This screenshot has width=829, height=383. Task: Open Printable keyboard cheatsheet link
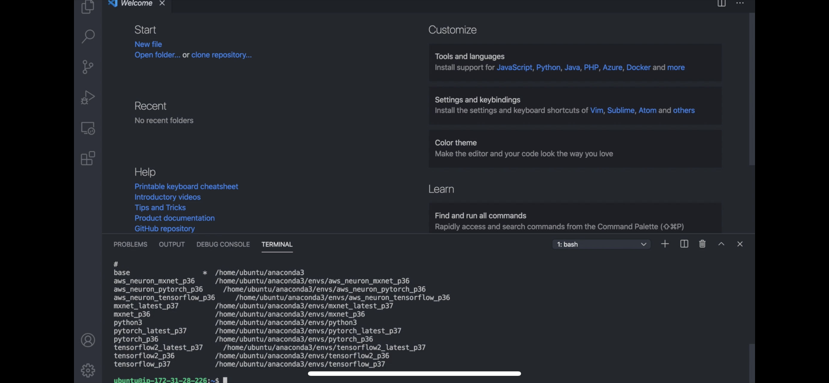pyautogui.click(x=186, y=186)
